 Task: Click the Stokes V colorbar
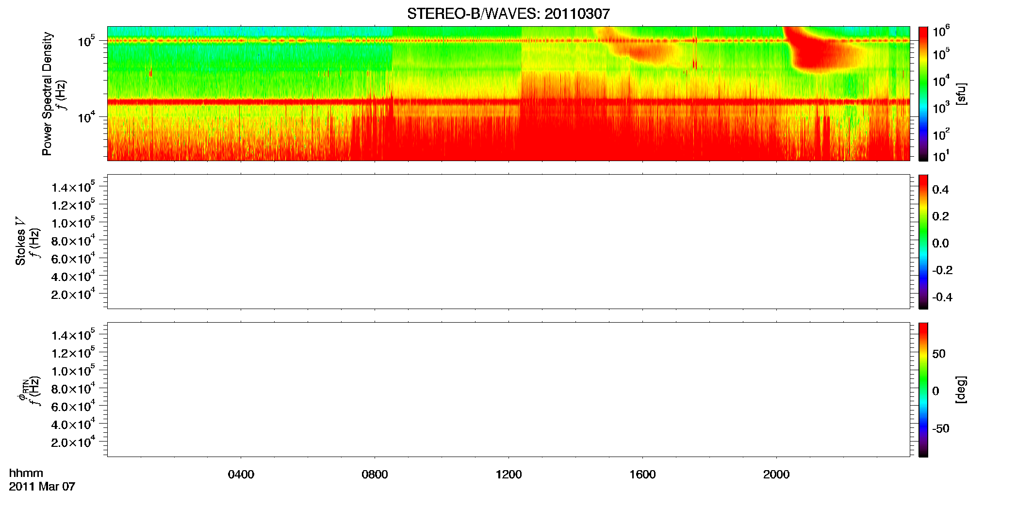click(923, 242)
